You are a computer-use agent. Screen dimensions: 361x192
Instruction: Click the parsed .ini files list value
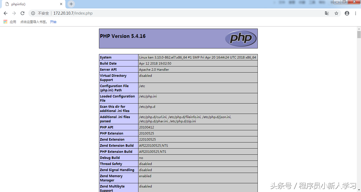coord(185,119)
